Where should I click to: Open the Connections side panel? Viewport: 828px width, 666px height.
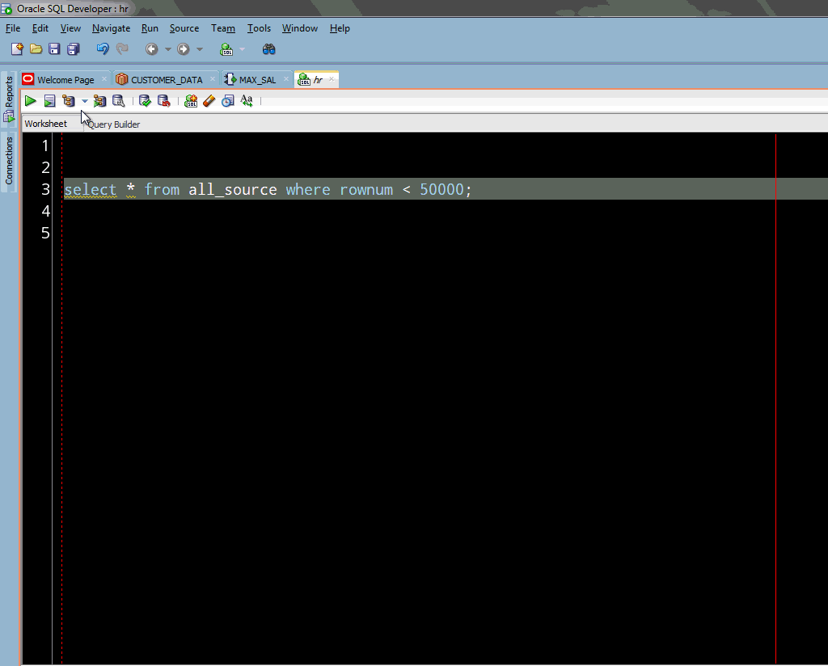(x=10, y=160)
